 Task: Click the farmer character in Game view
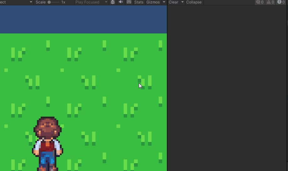tap(48, 144)
